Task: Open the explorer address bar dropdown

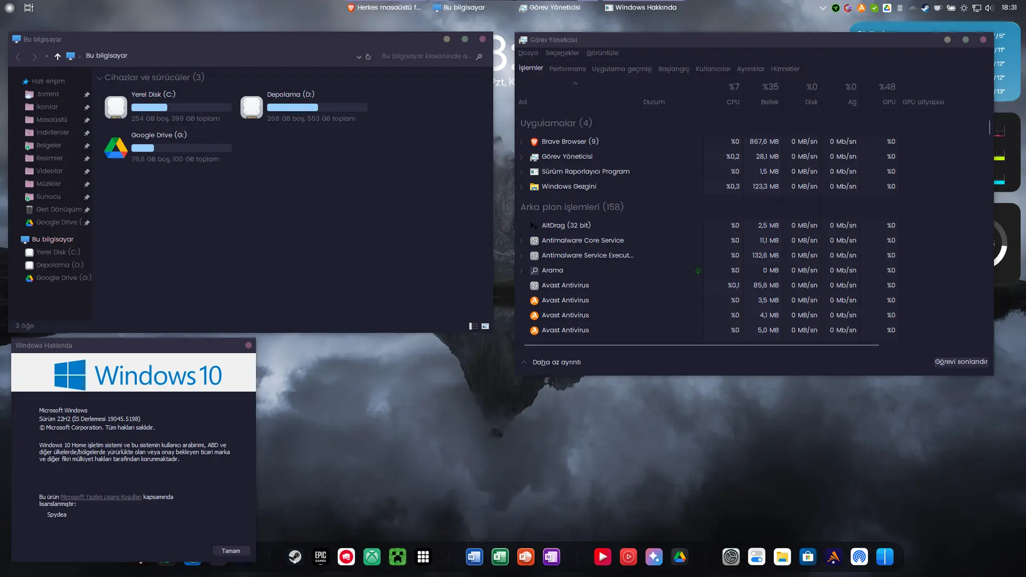Action: (359, 57)
